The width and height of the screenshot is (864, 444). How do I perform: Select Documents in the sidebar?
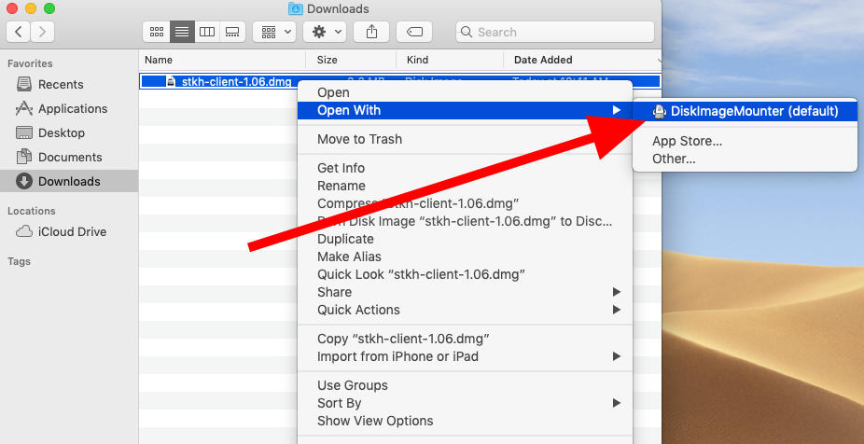pos(70,158)
